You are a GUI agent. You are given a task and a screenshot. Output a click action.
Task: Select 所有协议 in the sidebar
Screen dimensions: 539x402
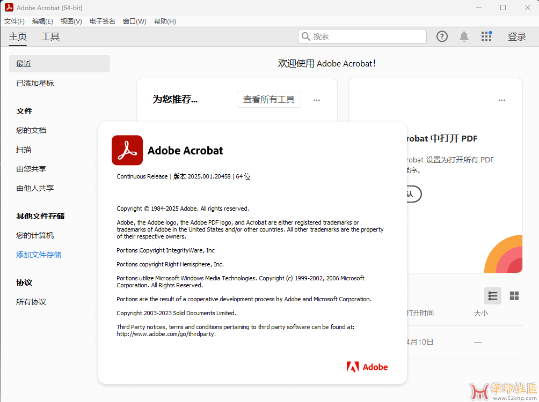tap(31, 302)
